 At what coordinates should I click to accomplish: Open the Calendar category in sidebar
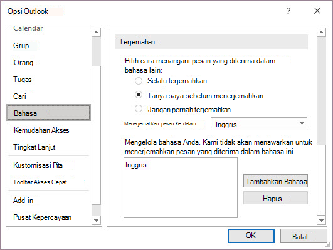[28, 28]
